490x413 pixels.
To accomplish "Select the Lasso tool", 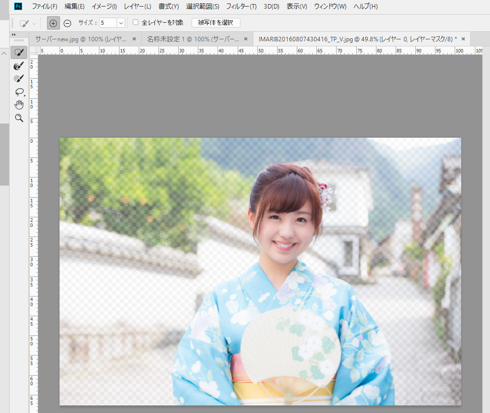I will click(19, 91).
